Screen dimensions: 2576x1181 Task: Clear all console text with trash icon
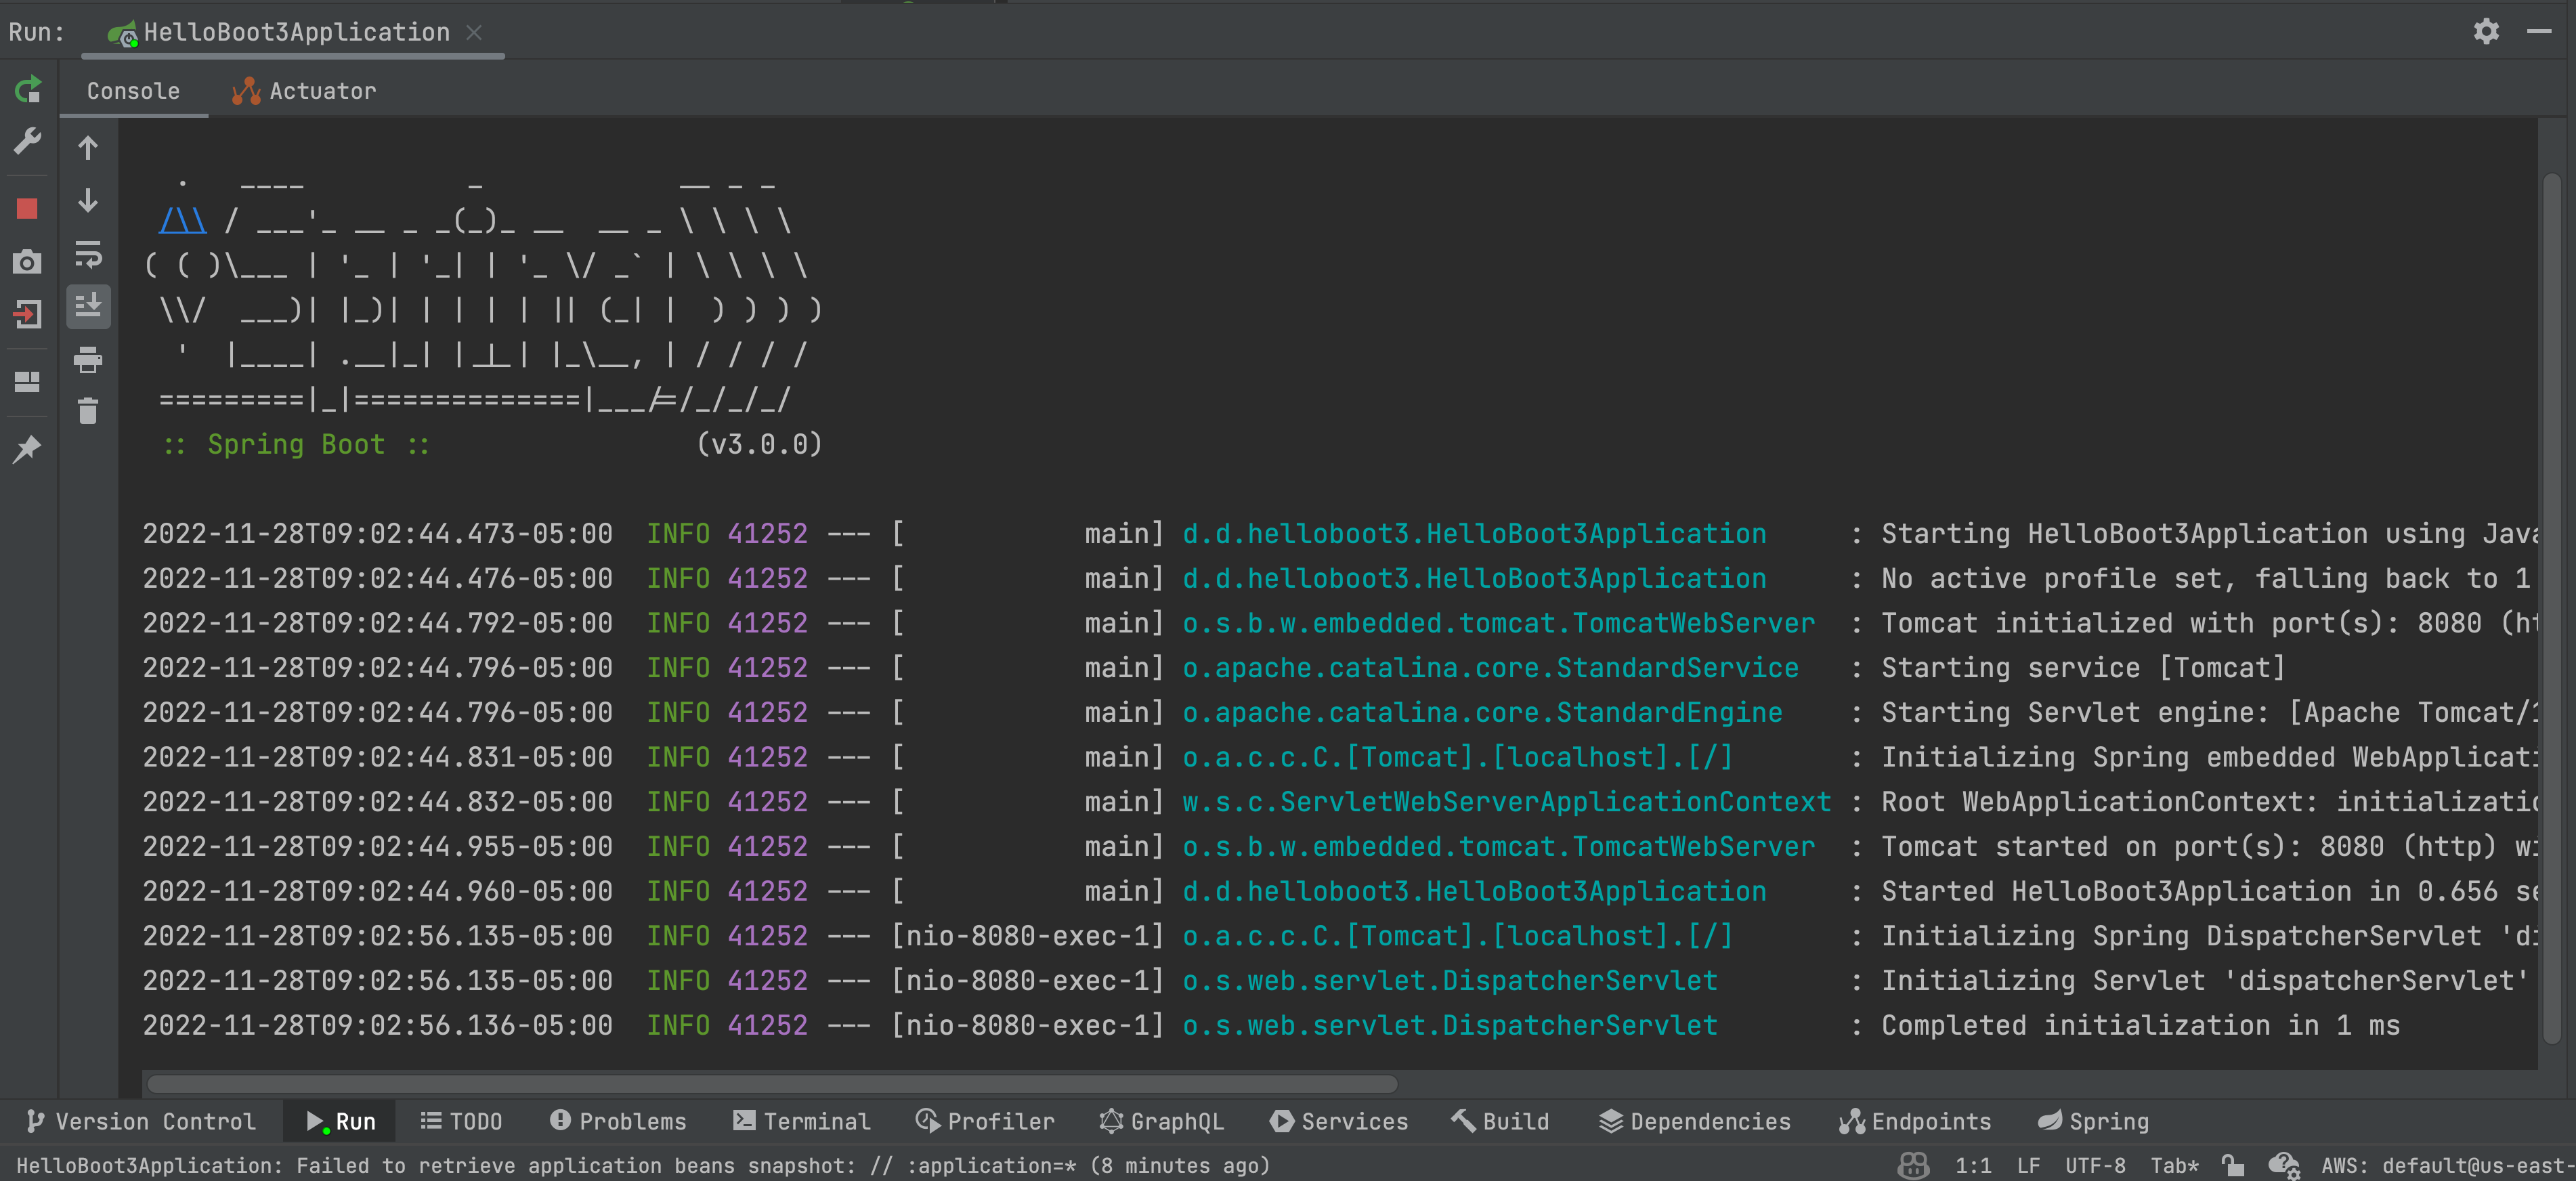[88, 411]
